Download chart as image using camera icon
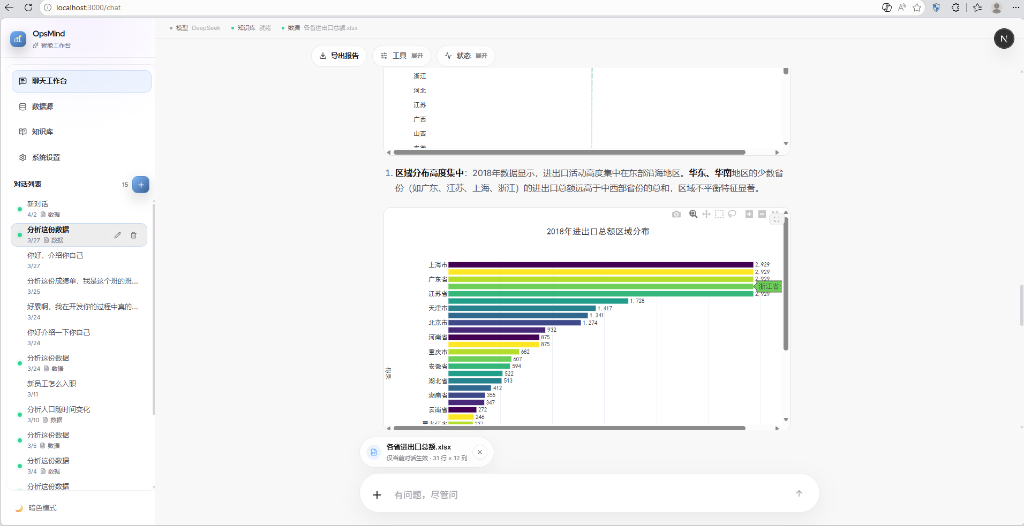Image resolution: width=1024 pixels, height=526 pixels. click(676, 214)
